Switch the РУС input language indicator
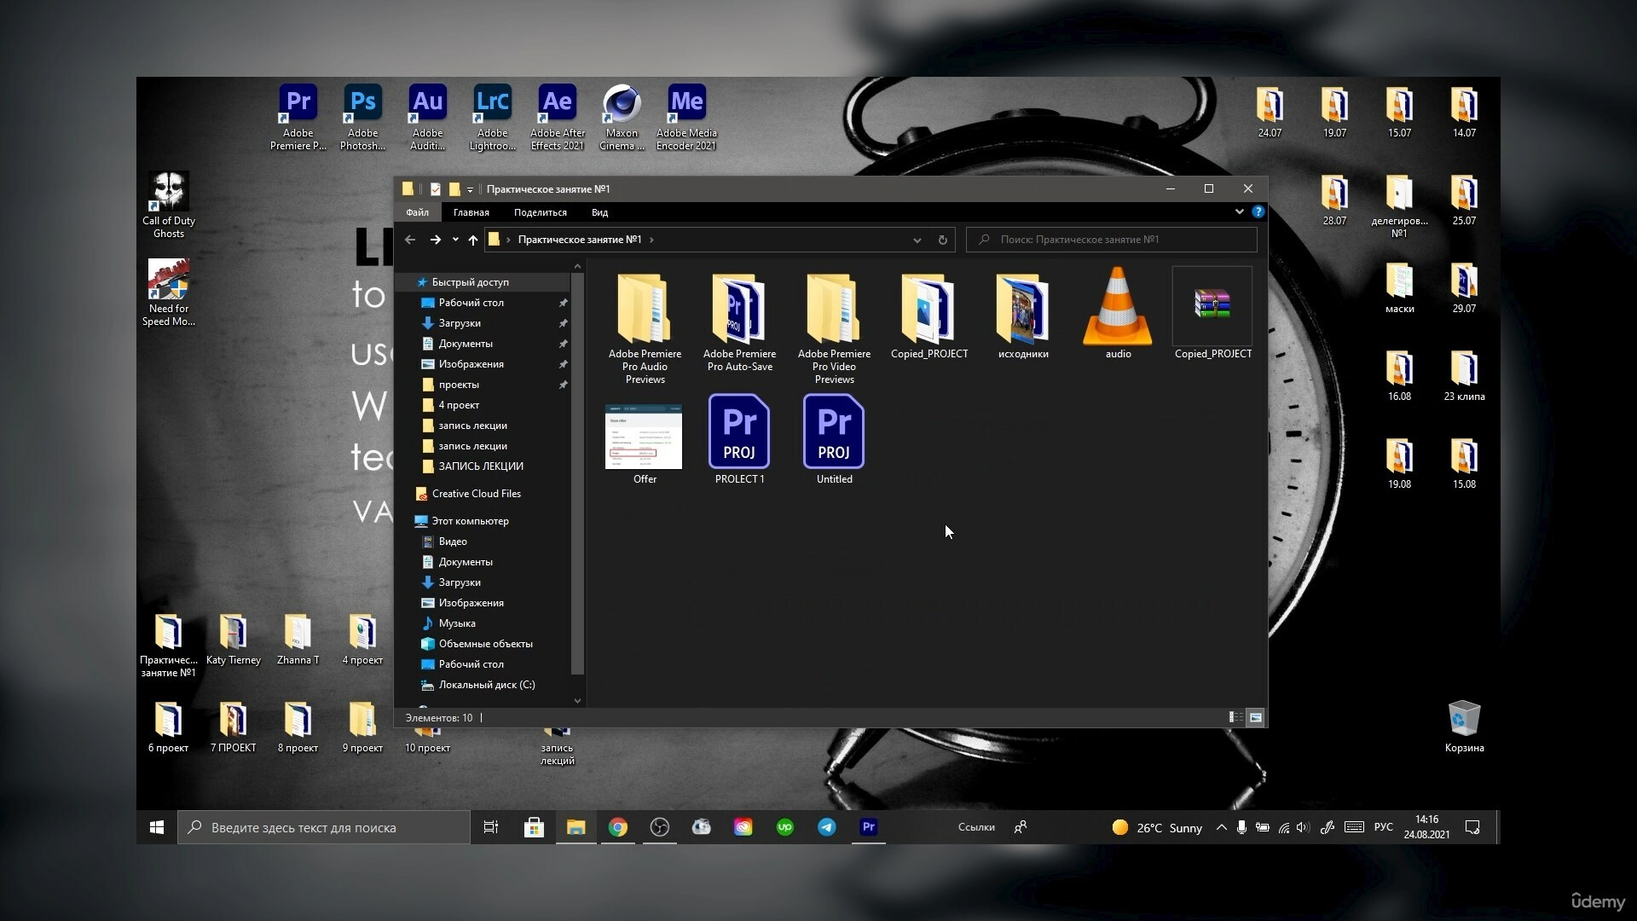The width and height of the screenshot is (1637, 921). [1383, 826]
